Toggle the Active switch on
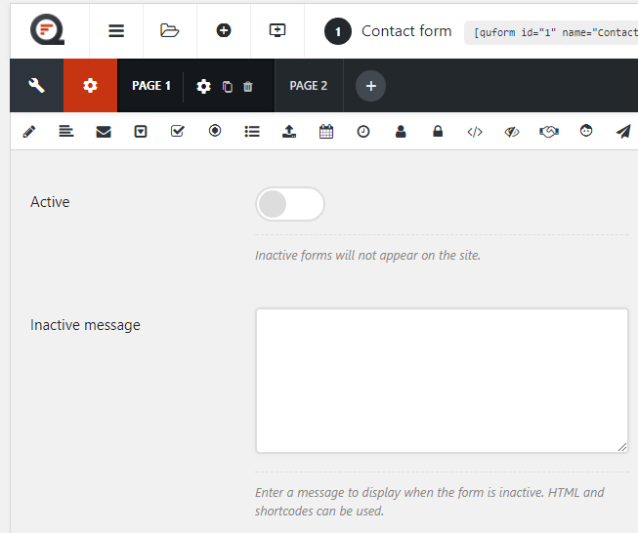The width and height of the screenshot is (638, 533). pos(290,204)
